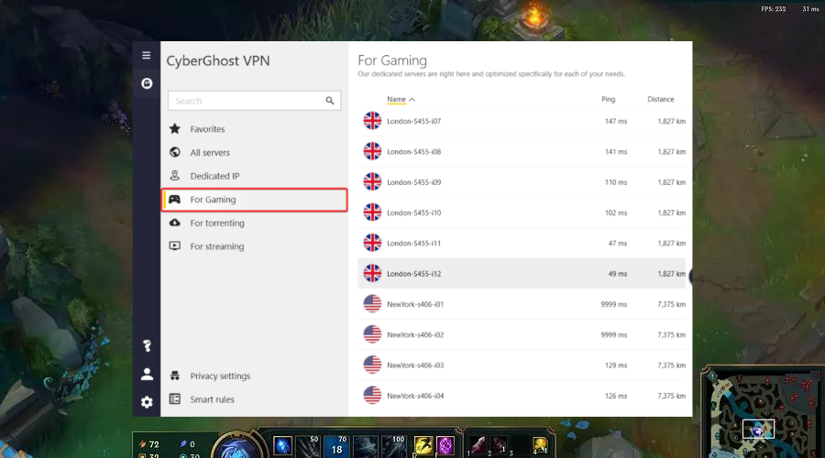Open the For streaming list
Screen dimensions: 825x458
tap(217, 246)
